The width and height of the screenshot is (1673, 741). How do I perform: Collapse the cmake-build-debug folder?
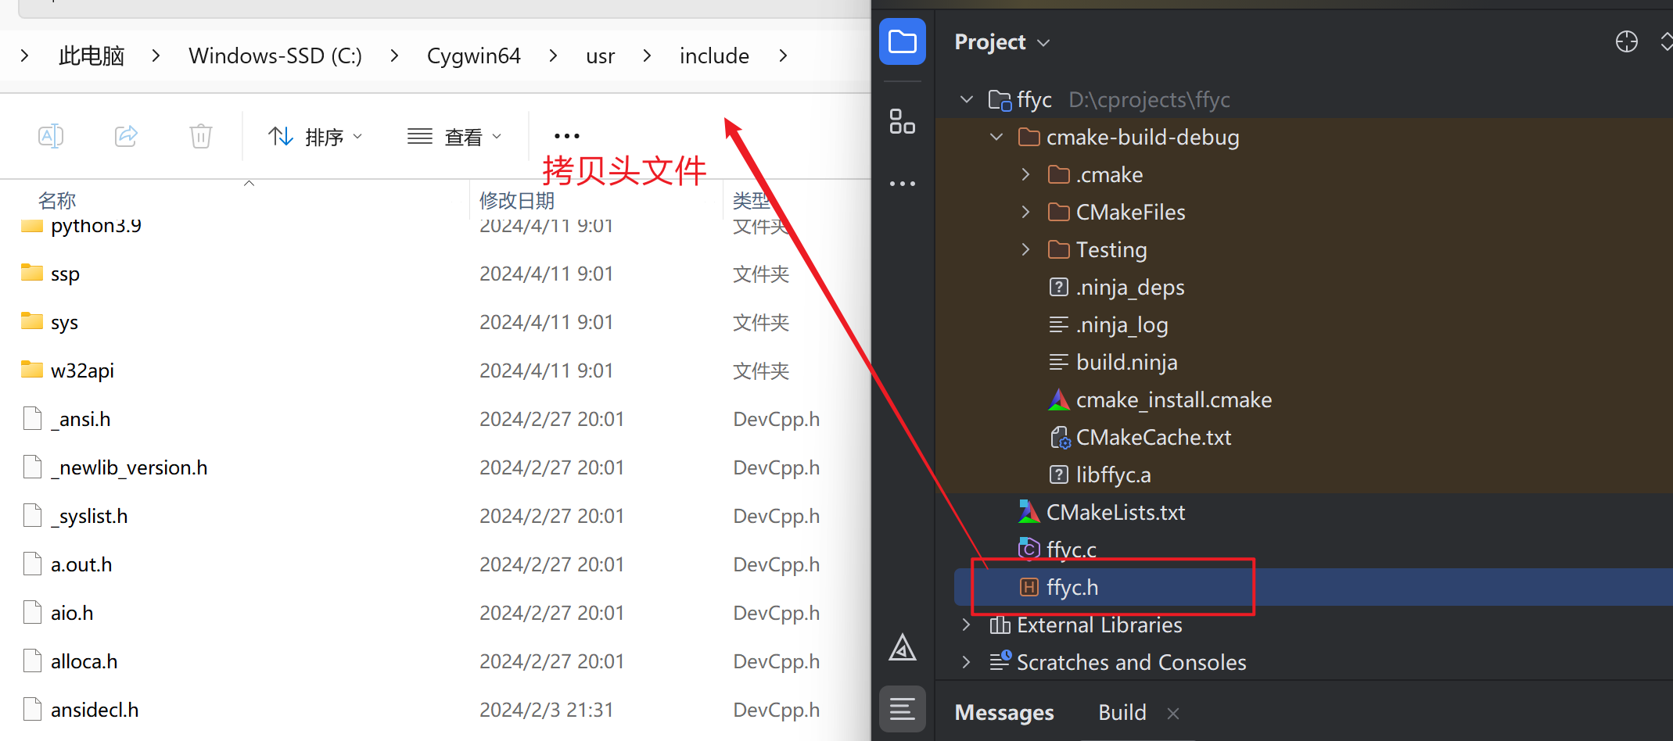[996, 137]
